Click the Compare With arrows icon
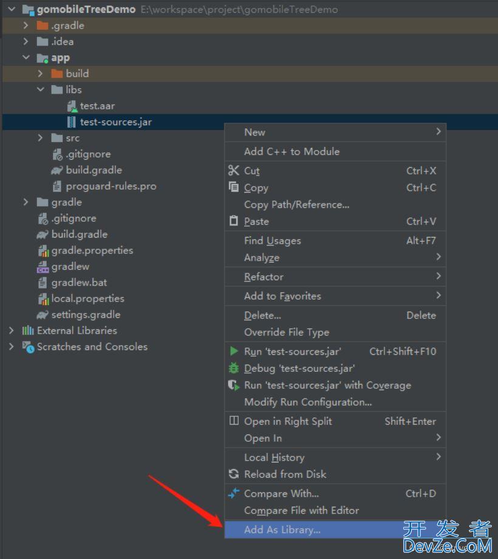This screenshot has height=559, width=498. [x=234, y=493]
